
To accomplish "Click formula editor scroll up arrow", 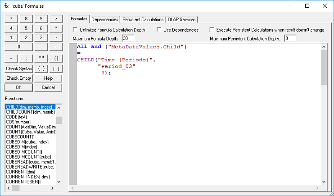I will (x=324, y=47).
